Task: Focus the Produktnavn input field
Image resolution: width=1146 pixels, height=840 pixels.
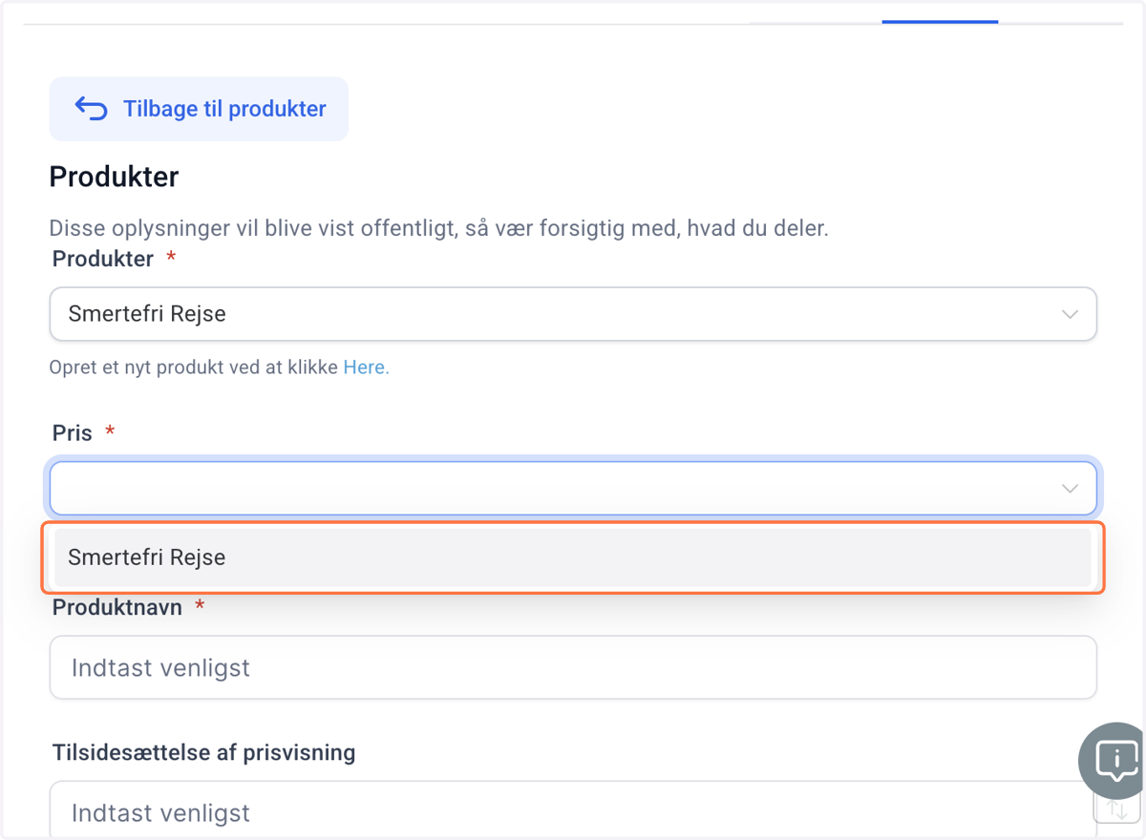Action: pyautogui.click(x=573, y=667)
